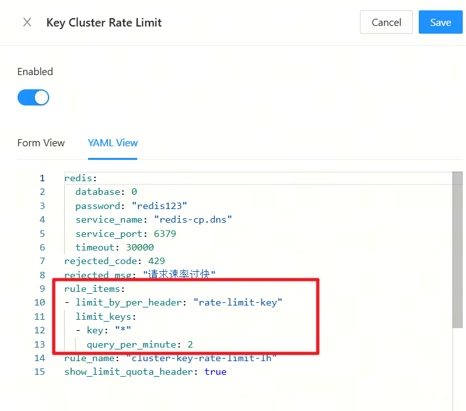This screenshot has width=466, height=411.
Task: Click the 'Key Cluster Rate Limit' title
Action: (x=104, y=23)
